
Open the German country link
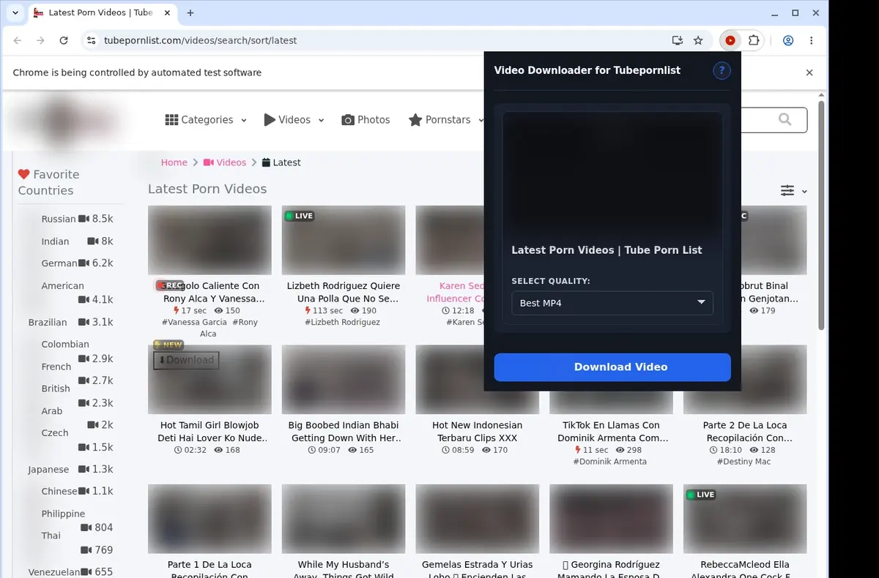[59, 263]
